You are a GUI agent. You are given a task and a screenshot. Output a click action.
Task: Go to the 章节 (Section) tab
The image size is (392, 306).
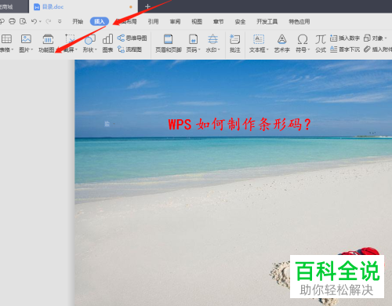pyautogui.click(x=218, y=21)
